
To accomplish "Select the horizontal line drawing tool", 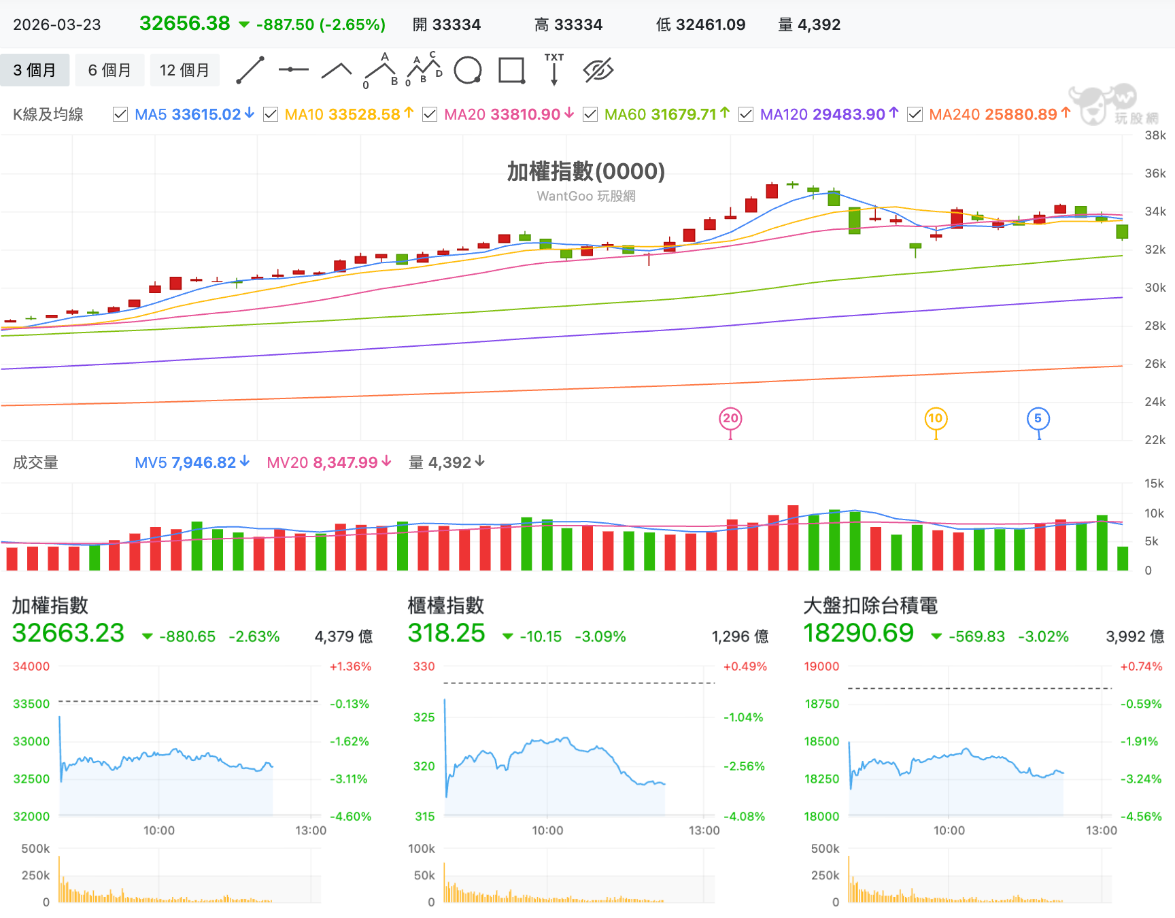I will coord(294,70).
